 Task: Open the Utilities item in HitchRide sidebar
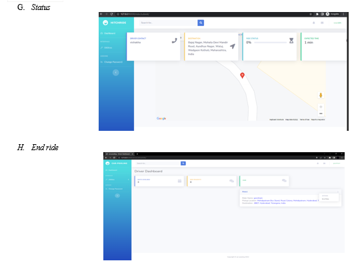tap(106, 47)
